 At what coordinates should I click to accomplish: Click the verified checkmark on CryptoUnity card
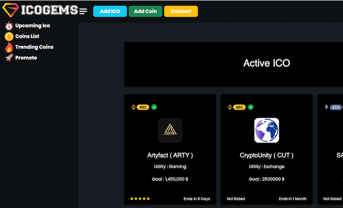[251, 107]
